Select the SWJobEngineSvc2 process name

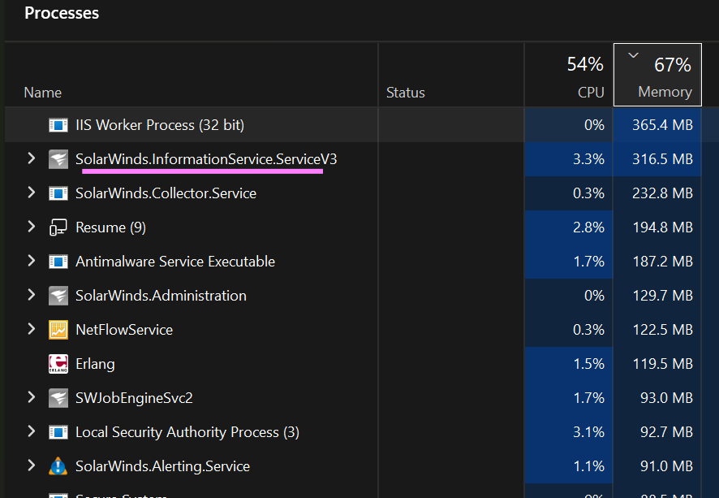pyautogui.click(x=134, y=398)
